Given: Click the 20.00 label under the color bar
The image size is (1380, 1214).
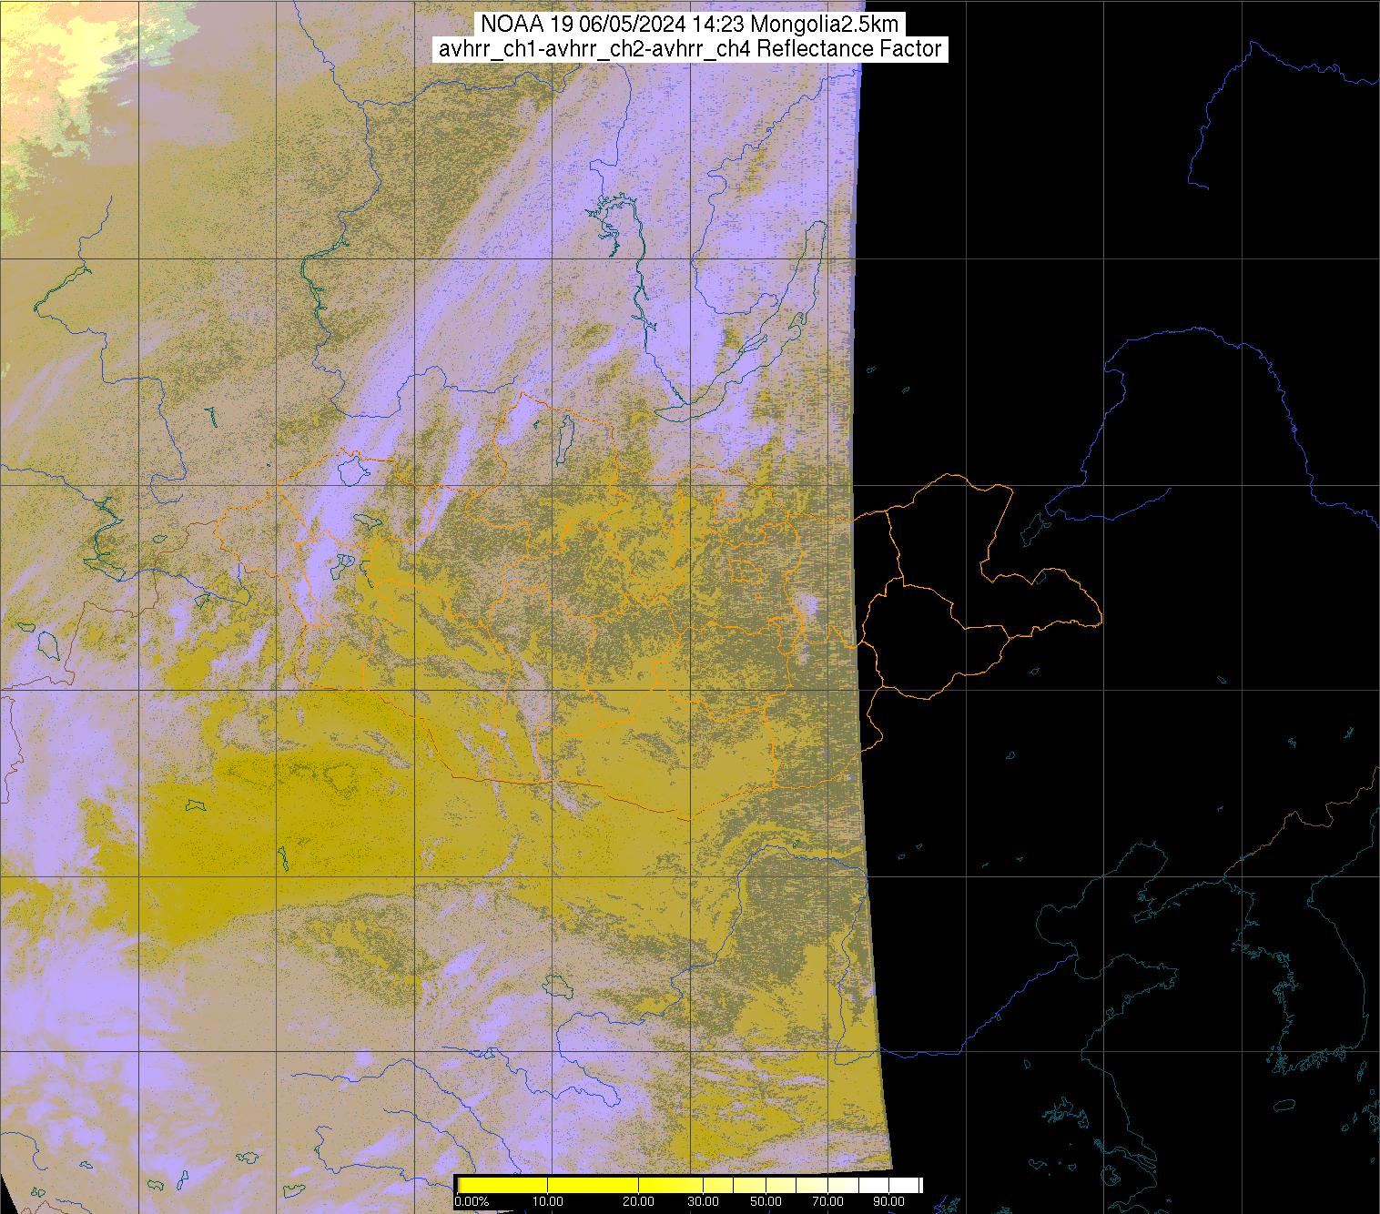Looking at the screenshot, I should [x=638, y=1203].
